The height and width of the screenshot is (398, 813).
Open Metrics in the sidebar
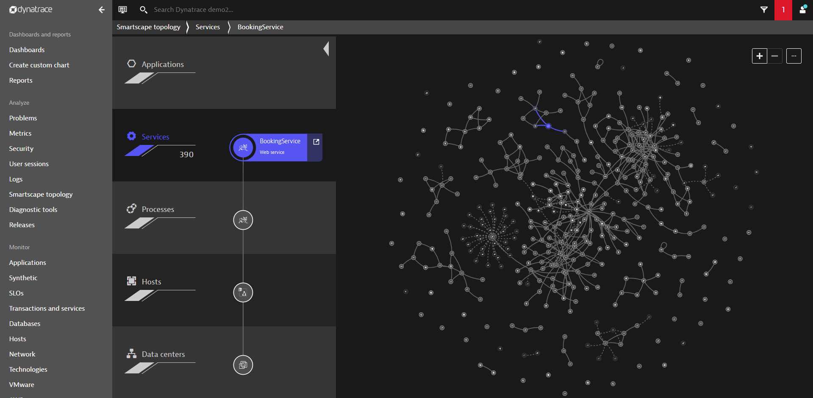click(20, 134)
